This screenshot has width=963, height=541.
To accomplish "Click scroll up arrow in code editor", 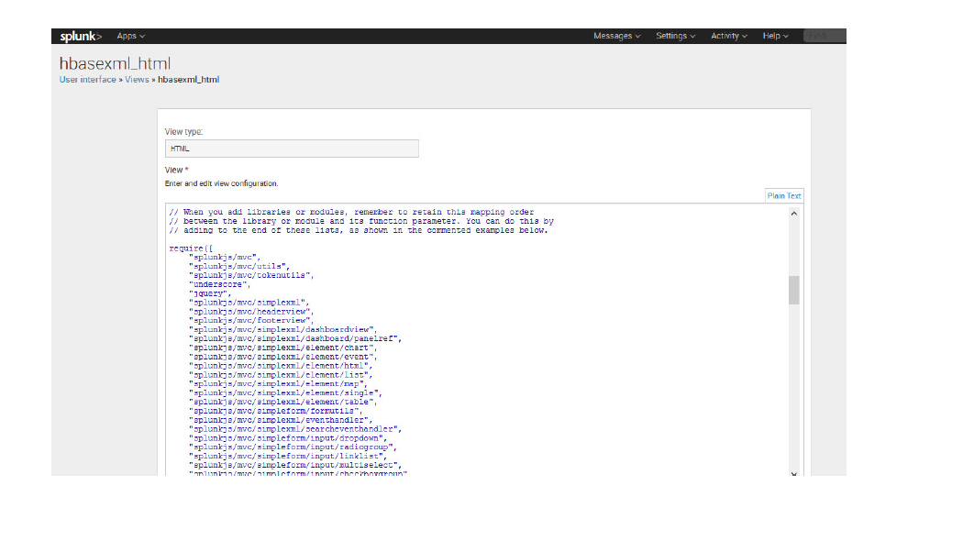I will point(794,214).
